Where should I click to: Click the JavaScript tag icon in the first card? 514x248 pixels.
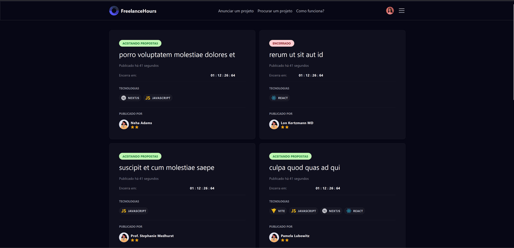tap(148, 98)
